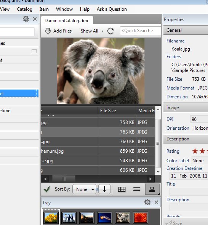Viewport: 208px width, 225px height.
Task: Click the large koala preview image
Action: [x=101, y=71]
